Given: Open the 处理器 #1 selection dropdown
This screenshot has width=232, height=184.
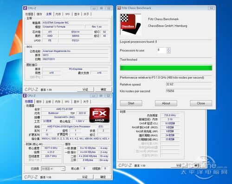Looking at the screenshot, I should tap(63, 169).
